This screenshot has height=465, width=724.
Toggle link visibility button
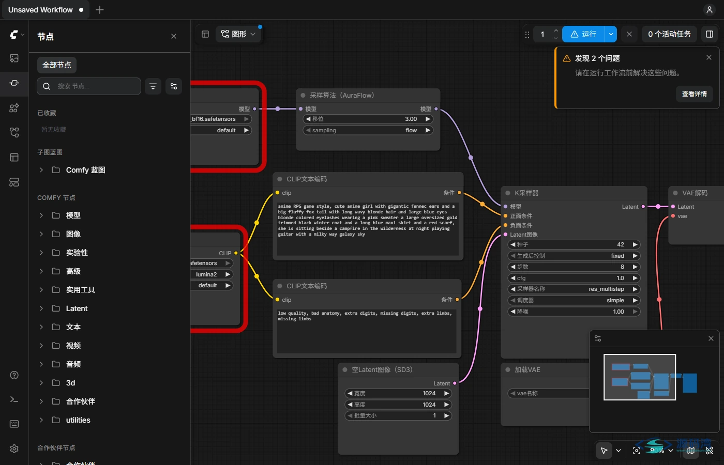(x=710, y=451)
